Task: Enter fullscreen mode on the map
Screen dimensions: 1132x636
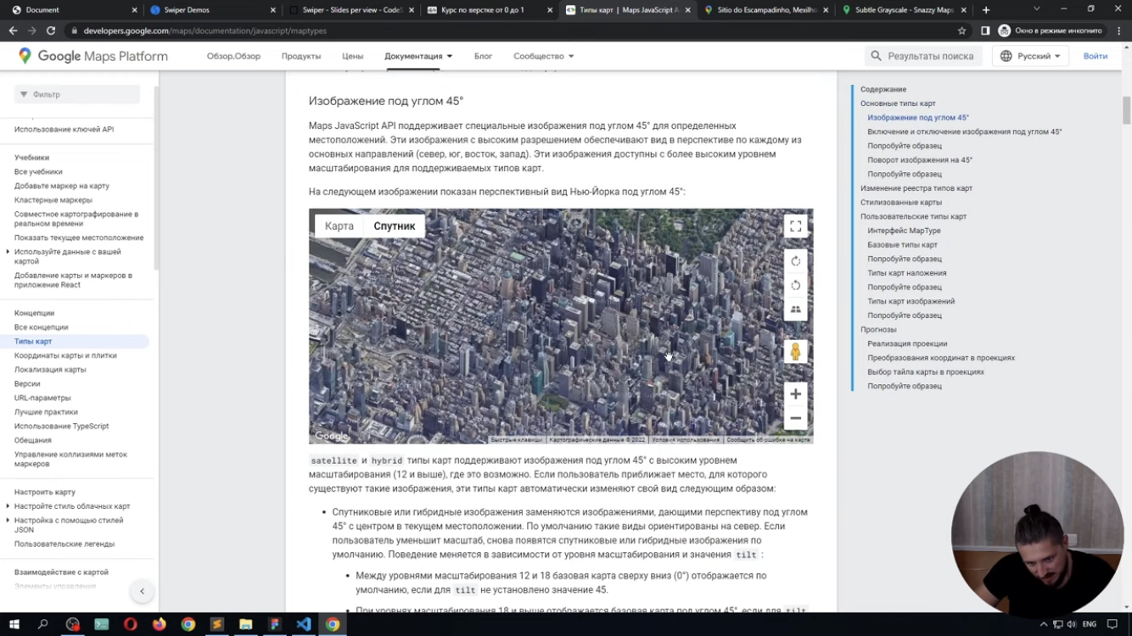Action: (795, 226)
